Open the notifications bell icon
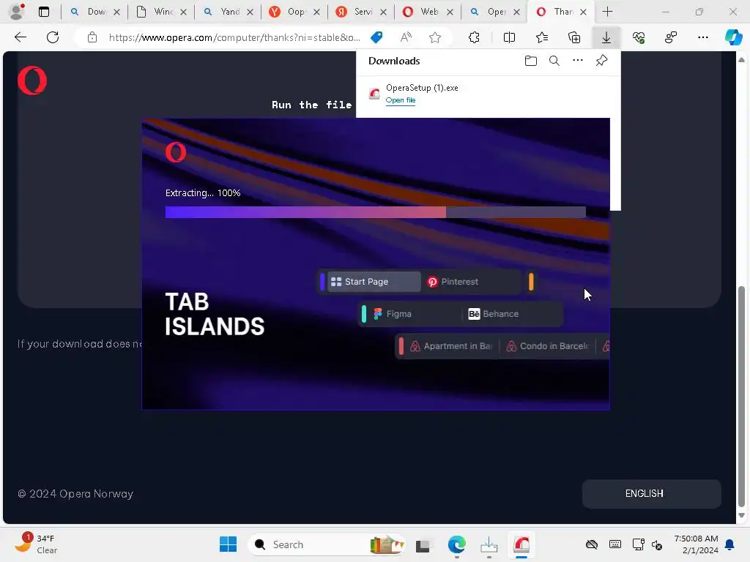750x562 pixels. (730, 544)
